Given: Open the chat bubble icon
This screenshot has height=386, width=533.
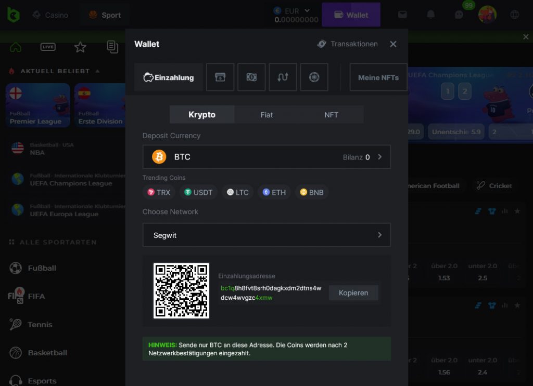Looking at the screenshot, I should [459, 15].
